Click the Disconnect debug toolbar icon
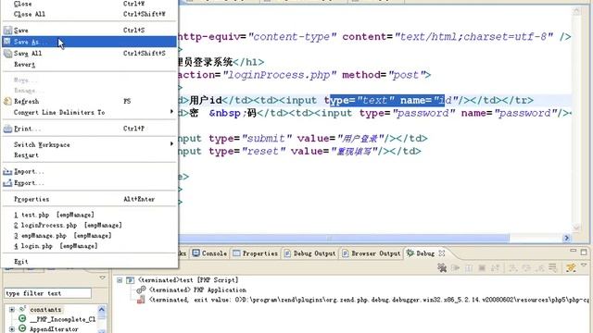This screenshot has height=333, width=593. click(x=495, y=267)
